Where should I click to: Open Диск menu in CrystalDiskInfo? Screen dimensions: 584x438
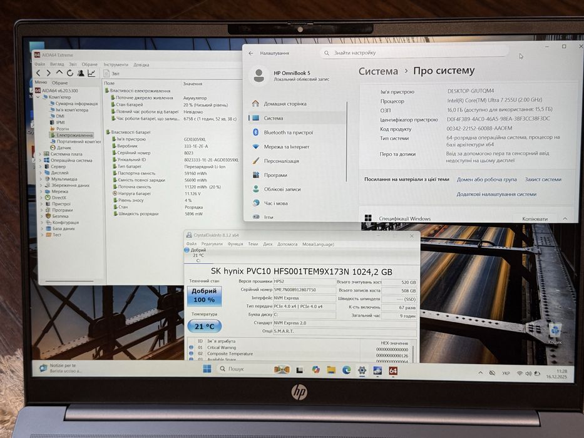click(268, 244)
